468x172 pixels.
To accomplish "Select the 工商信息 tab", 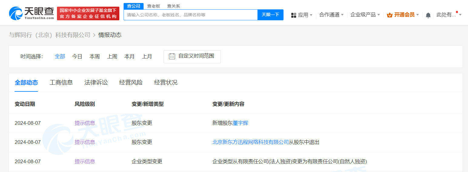I will pyautogui.click(x=61, y=82).
